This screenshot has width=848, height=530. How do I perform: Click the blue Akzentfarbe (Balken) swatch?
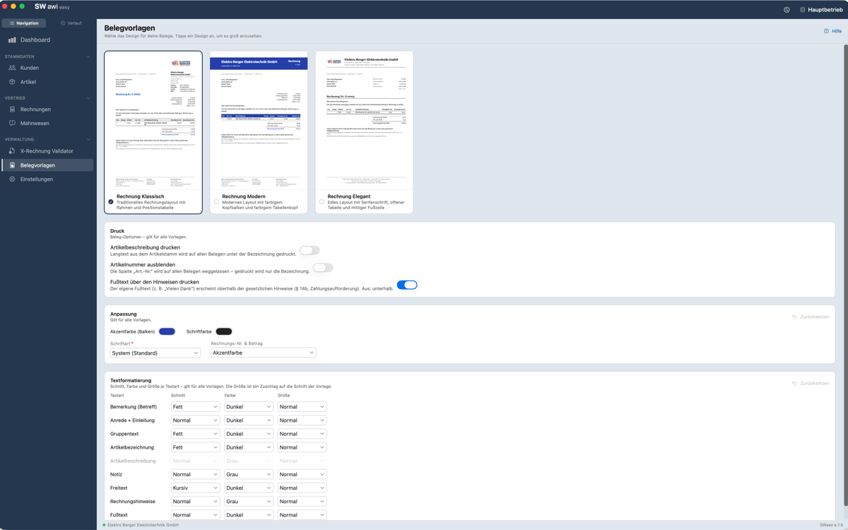pos(167,331)
